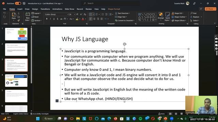Toggle text Shadow (S) formatting

58,19
